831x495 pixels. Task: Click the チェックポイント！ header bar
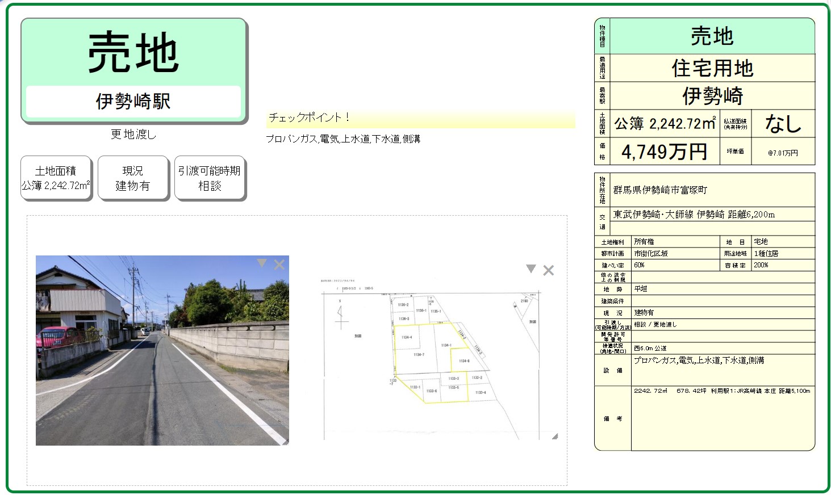click(420, 118)
